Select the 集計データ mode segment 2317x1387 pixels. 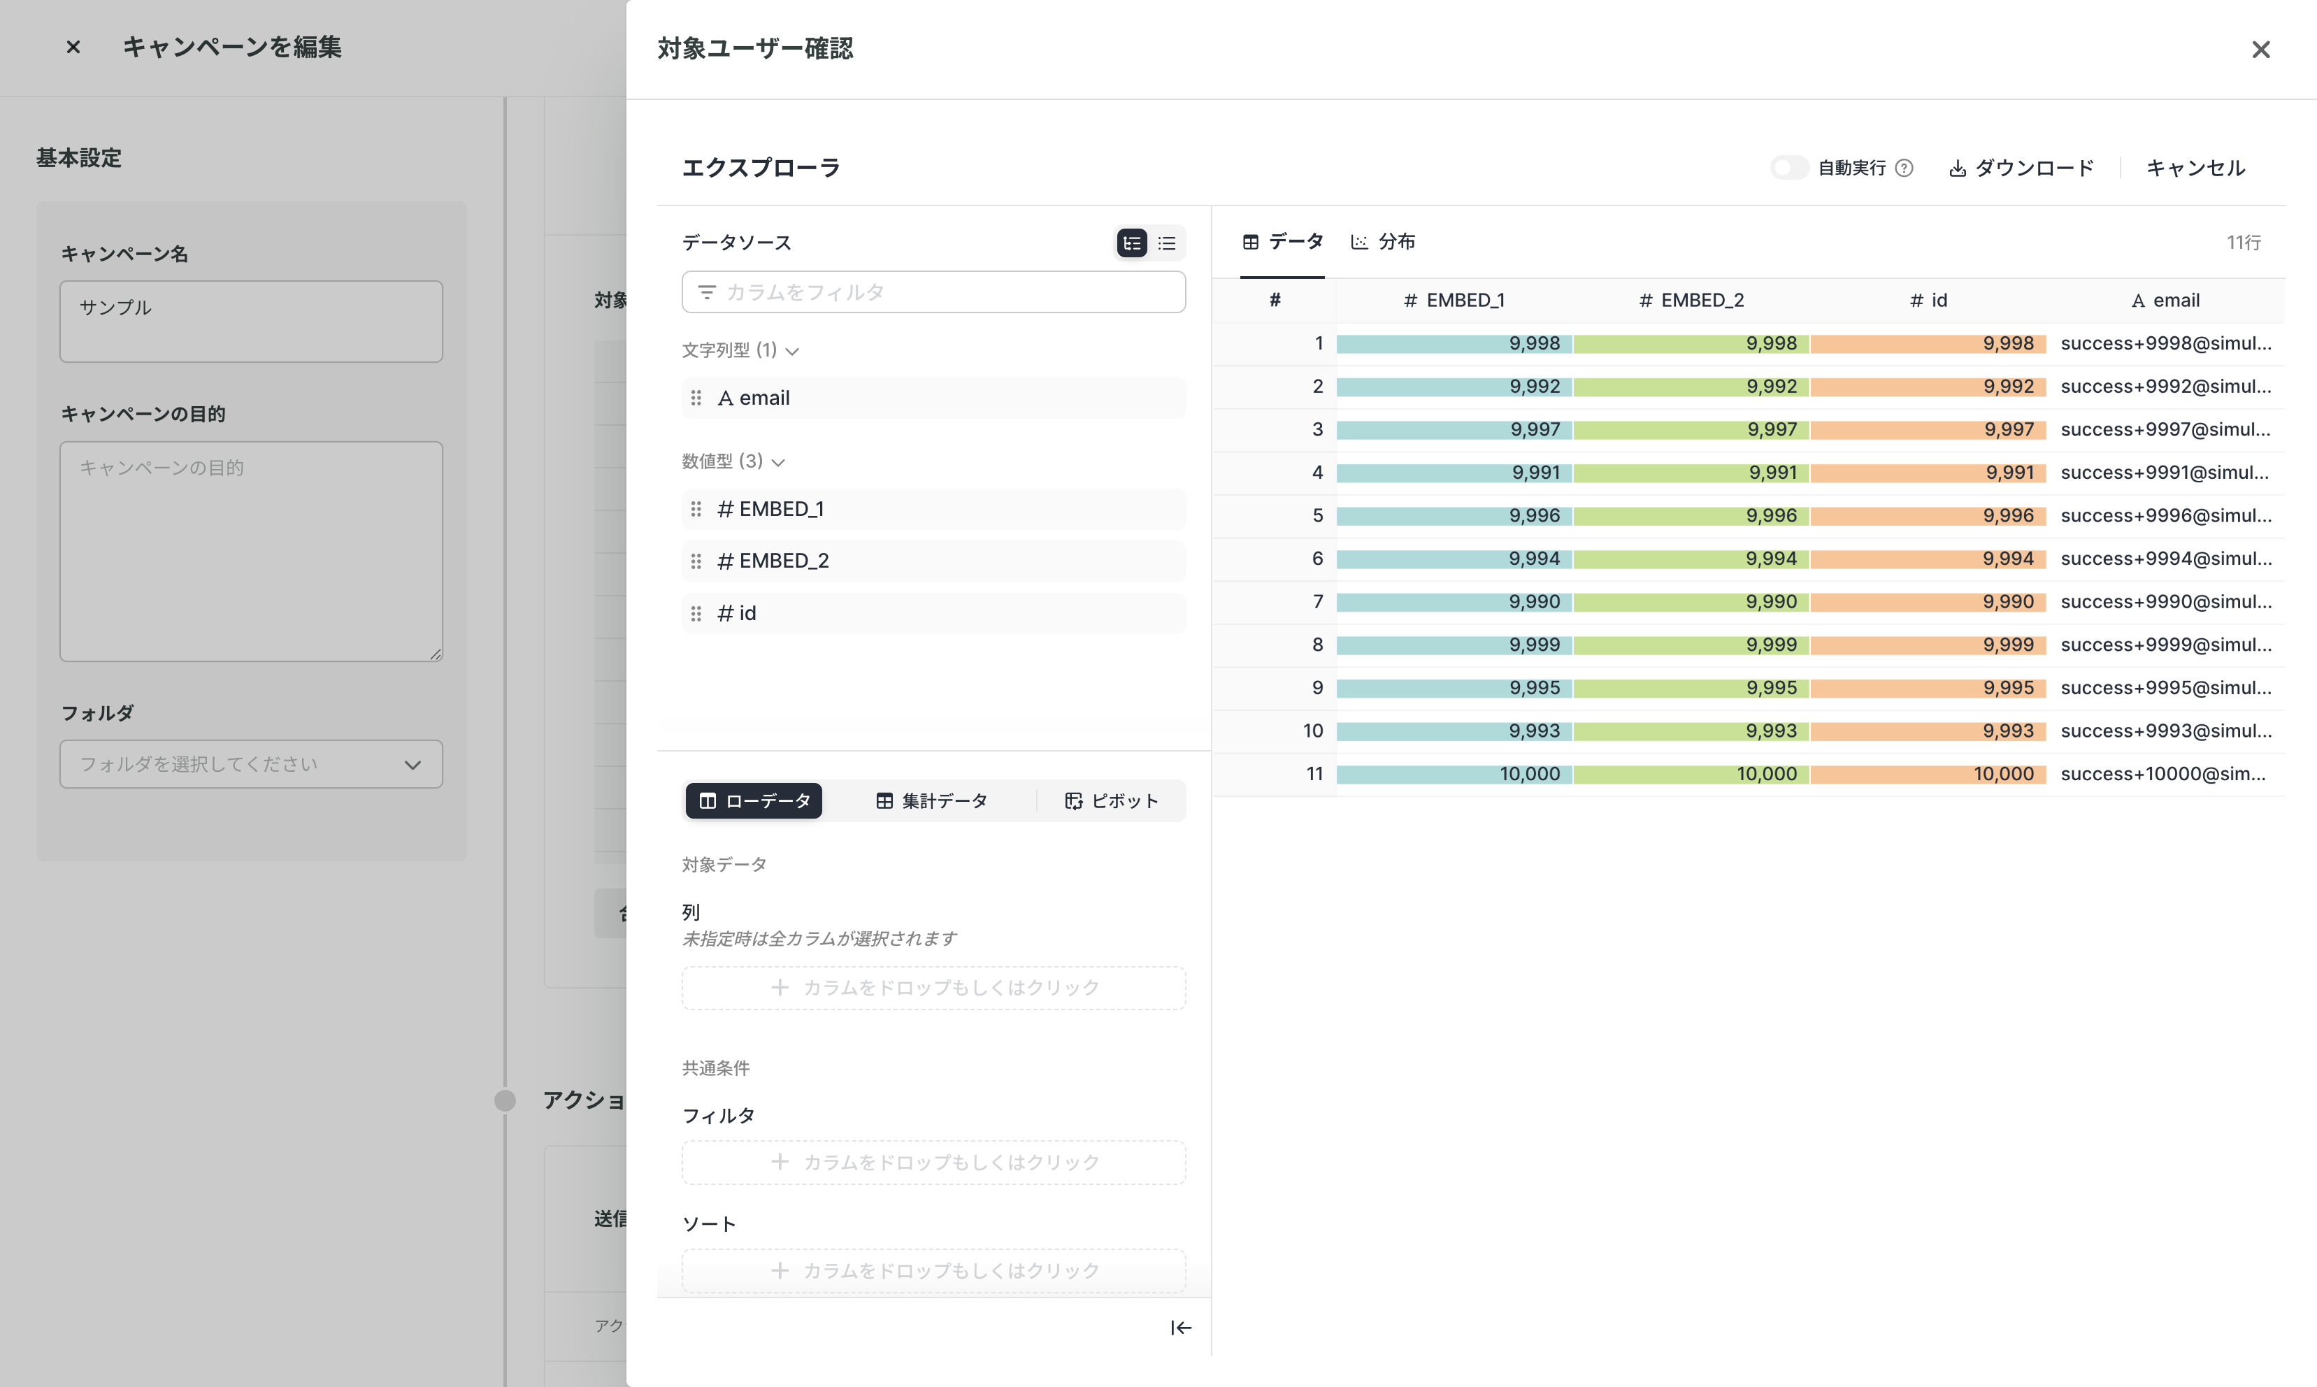pos(931,801)
